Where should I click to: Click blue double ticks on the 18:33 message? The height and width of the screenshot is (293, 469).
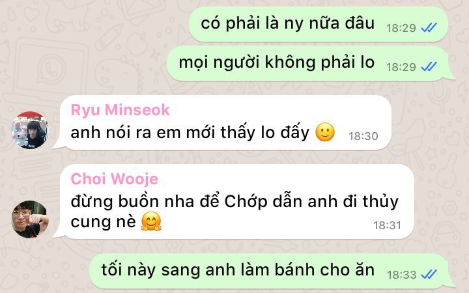429,274
